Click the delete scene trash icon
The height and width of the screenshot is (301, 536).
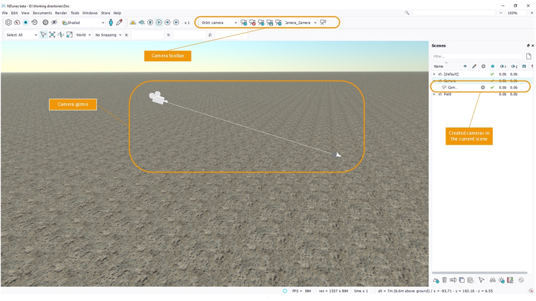click(444, 280)
